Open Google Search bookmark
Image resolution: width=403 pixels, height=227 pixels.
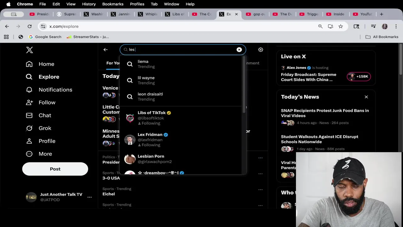[45, 37]
